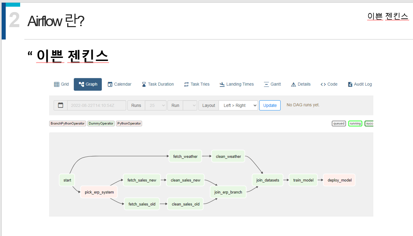Open the Details tab
This screenshot has width=413, height=236.
tap(301, 84)
